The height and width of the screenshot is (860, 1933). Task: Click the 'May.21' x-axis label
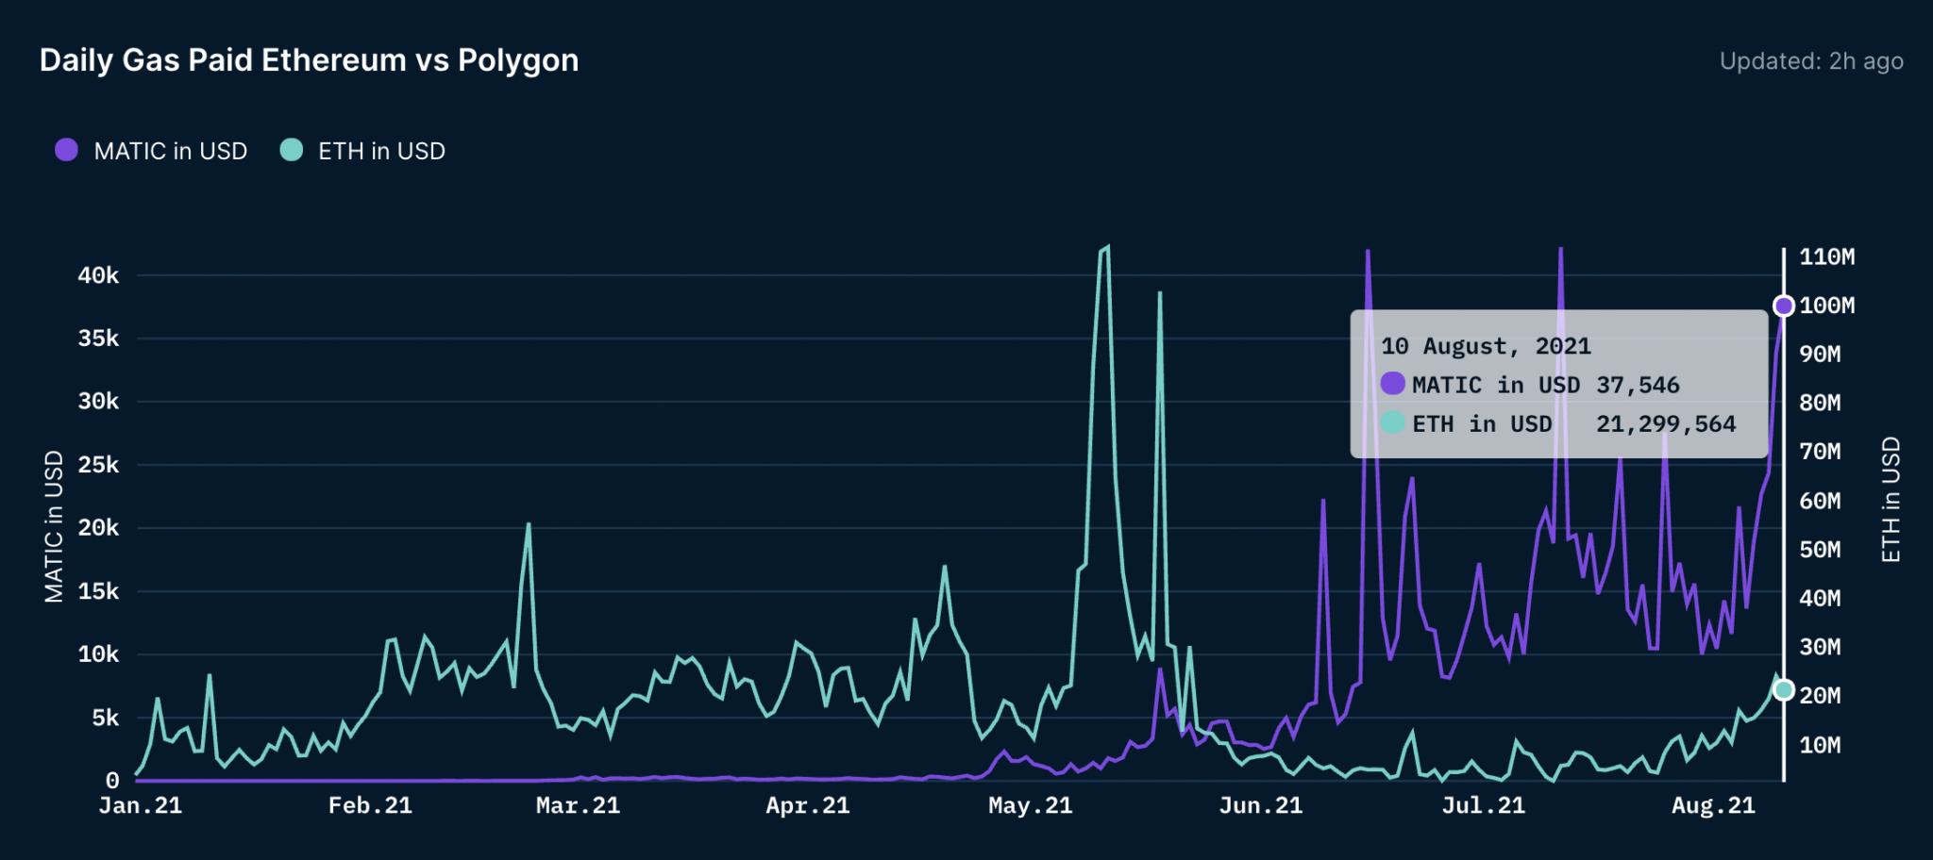(1030, 805)
